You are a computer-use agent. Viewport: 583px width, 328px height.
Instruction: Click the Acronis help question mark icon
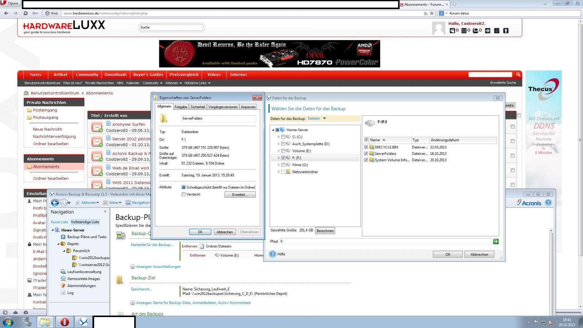pyautogui.click(x=548, y=203)
